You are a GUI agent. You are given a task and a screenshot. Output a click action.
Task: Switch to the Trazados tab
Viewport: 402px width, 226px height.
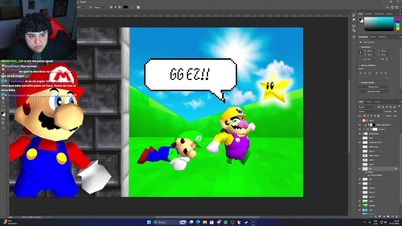coord(377,102)
